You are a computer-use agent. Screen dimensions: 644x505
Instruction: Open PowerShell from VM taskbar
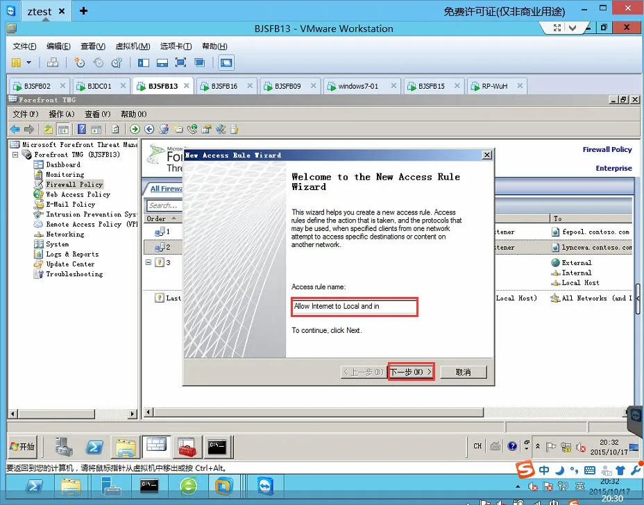coord(94,447)
